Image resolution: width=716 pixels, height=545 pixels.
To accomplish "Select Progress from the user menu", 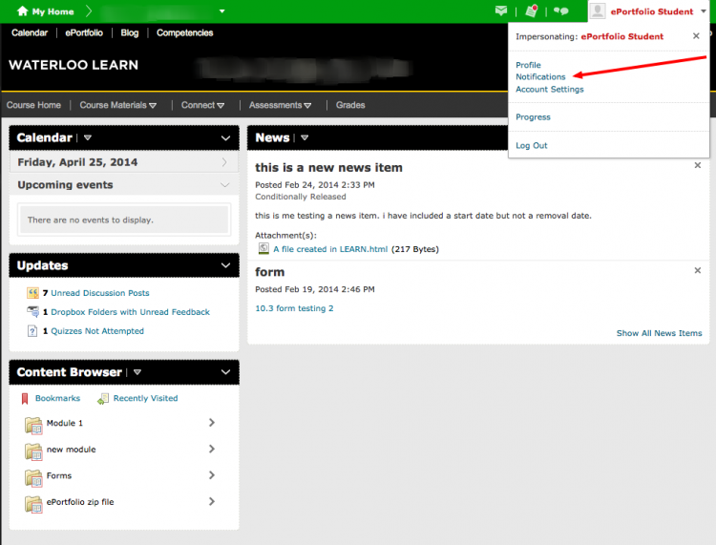I will point(533,116).
